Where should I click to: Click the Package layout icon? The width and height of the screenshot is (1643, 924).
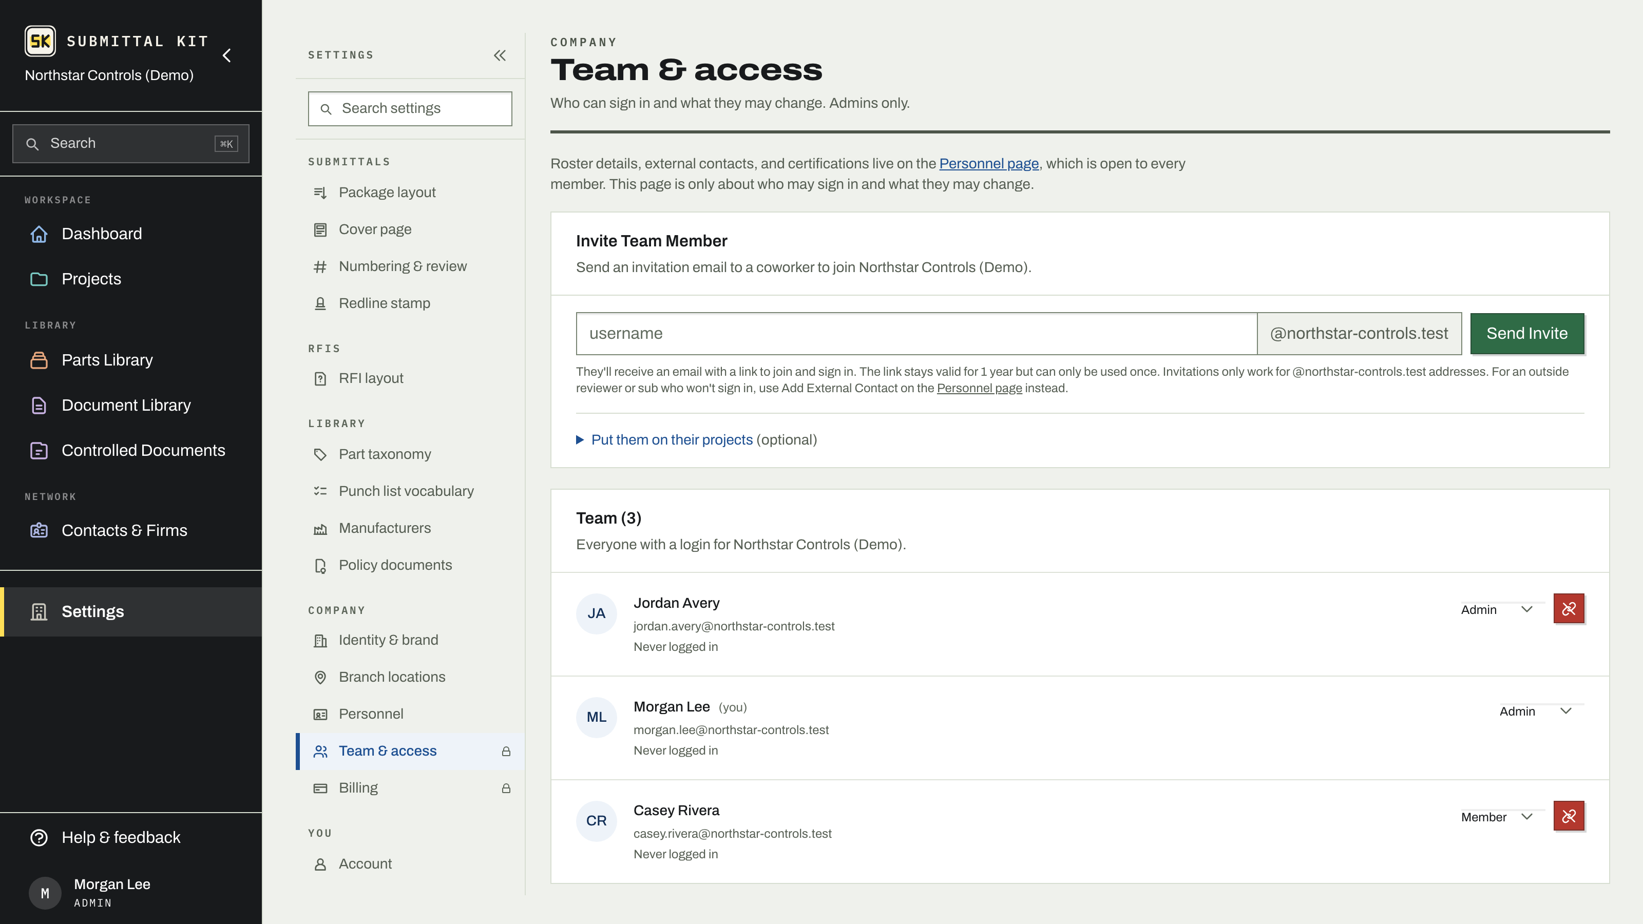click(320, 192)
